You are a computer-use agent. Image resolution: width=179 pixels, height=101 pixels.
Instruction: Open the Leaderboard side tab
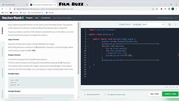(x=2, y=73)
